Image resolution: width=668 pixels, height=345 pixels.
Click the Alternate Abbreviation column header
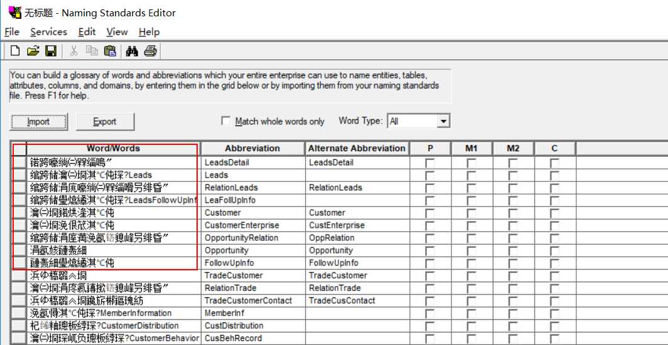point(357,149)
